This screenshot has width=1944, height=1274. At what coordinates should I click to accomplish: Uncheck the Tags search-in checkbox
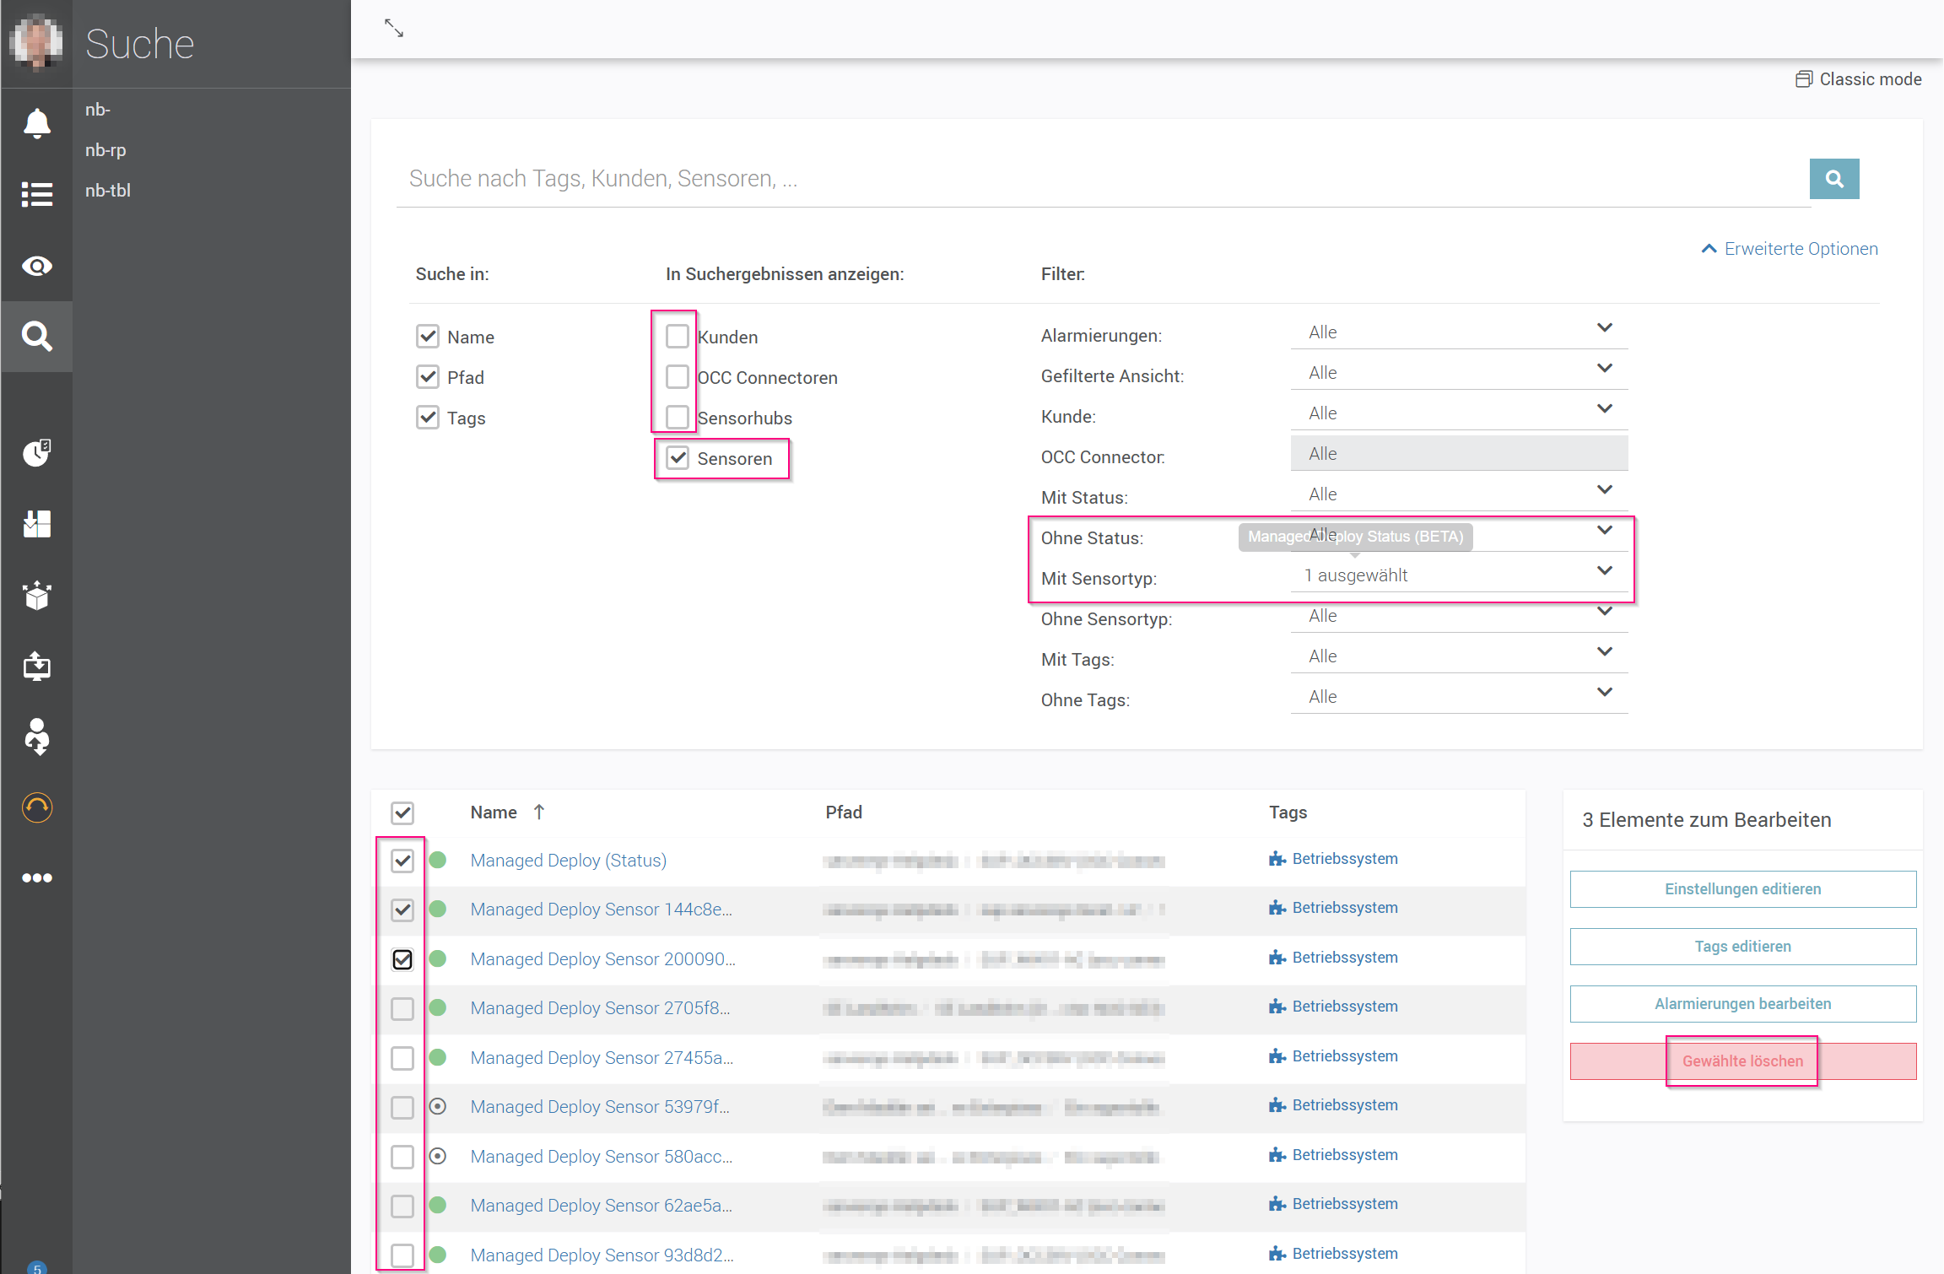[x=428, y=418]
